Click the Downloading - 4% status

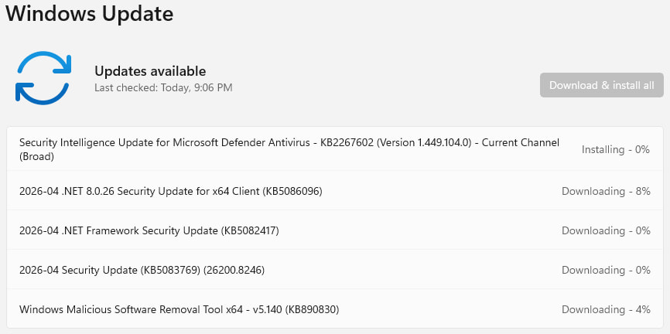tap(606, 309)
